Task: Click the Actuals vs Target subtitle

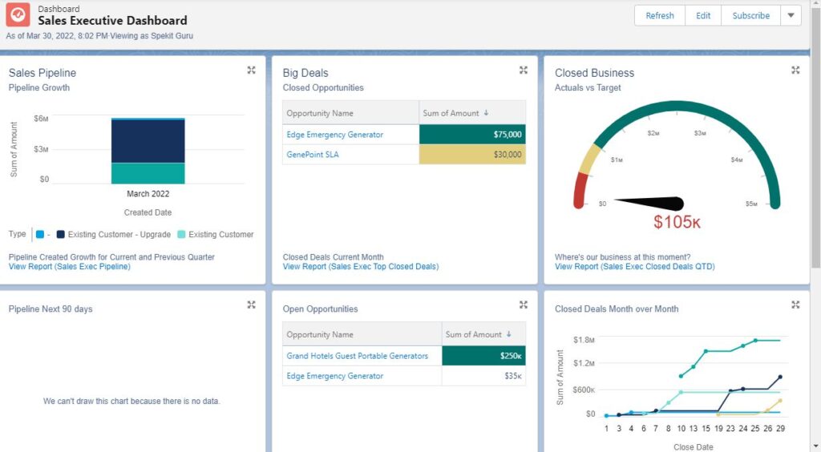Action: 588,87
